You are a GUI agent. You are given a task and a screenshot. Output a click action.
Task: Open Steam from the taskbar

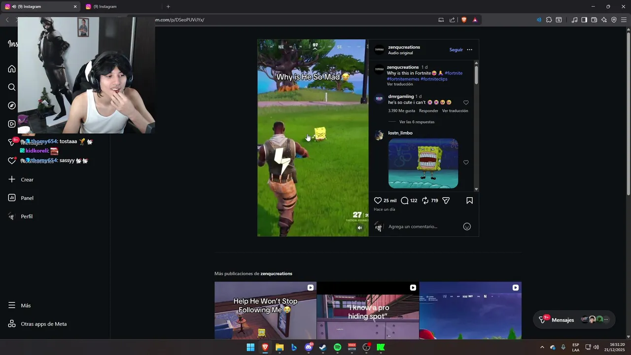coord(323,347)
